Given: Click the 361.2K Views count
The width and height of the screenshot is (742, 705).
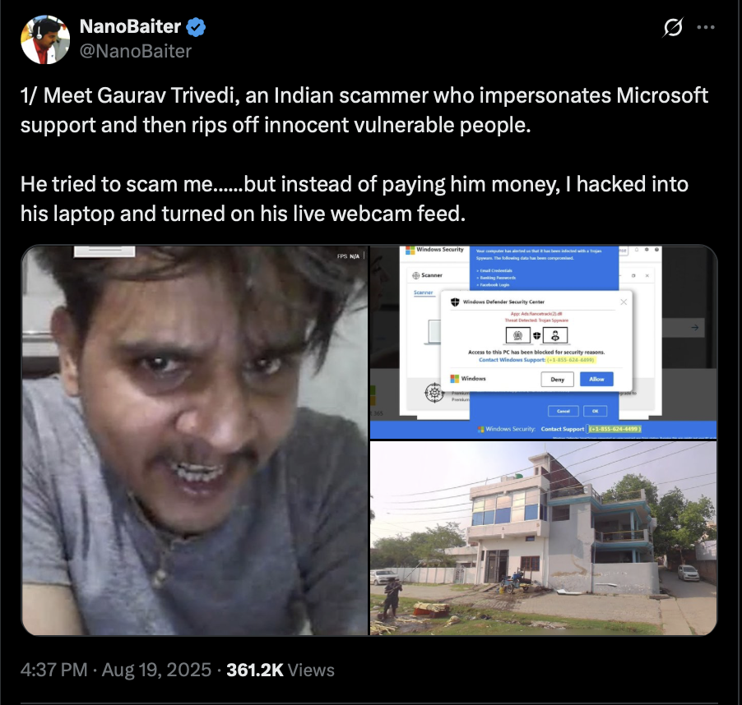Looking at the screenshot, I should pyautogui.click(x=281, y=670).
